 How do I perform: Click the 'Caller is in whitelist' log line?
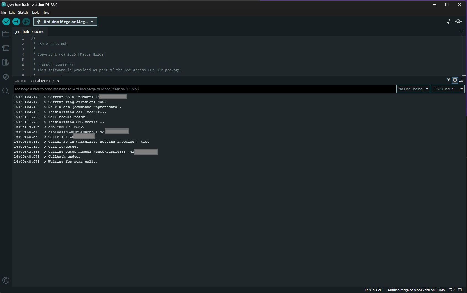(x=82, y=142)
